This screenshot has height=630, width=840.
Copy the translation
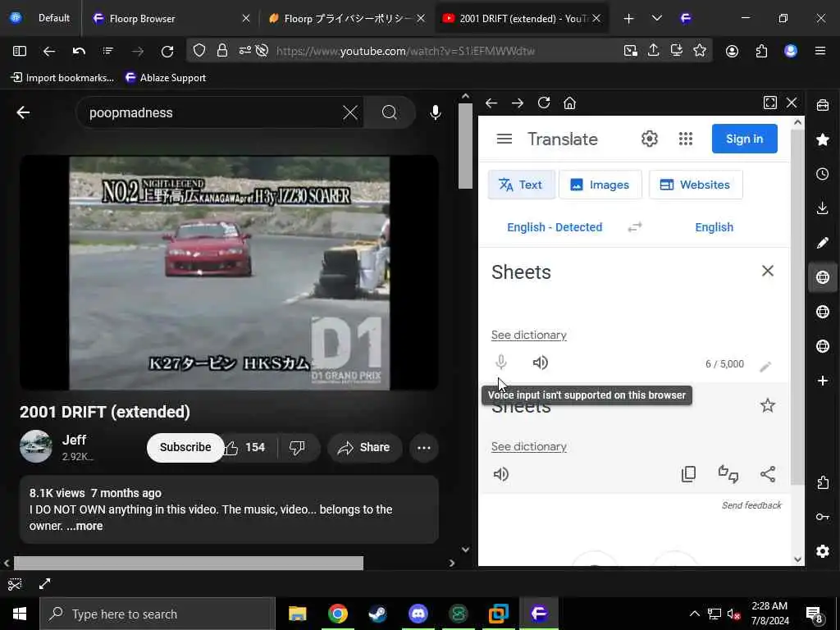click(688, 473)
